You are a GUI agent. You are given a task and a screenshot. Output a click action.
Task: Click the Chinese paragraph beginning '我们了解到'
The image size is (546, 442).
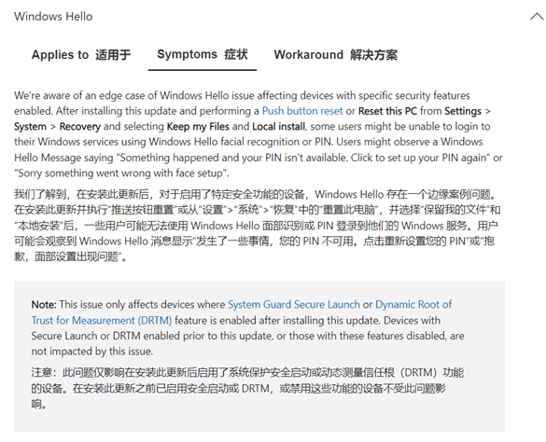(x=258, y=225)
